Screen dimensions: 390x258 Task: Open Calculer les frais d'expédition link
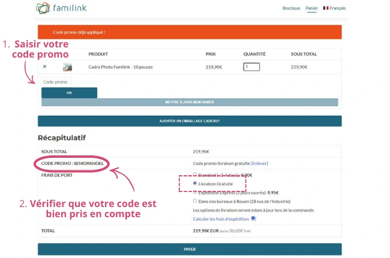[221, 219]
